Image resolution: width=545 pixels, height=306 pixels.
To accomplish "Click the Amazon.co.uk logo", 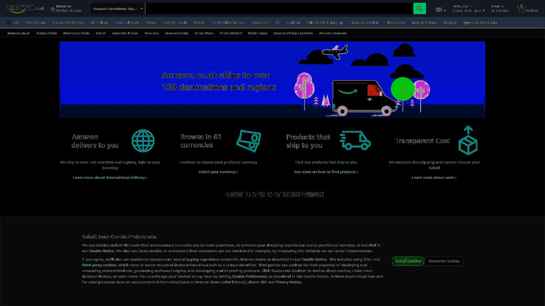I will (x=25, y=8).
